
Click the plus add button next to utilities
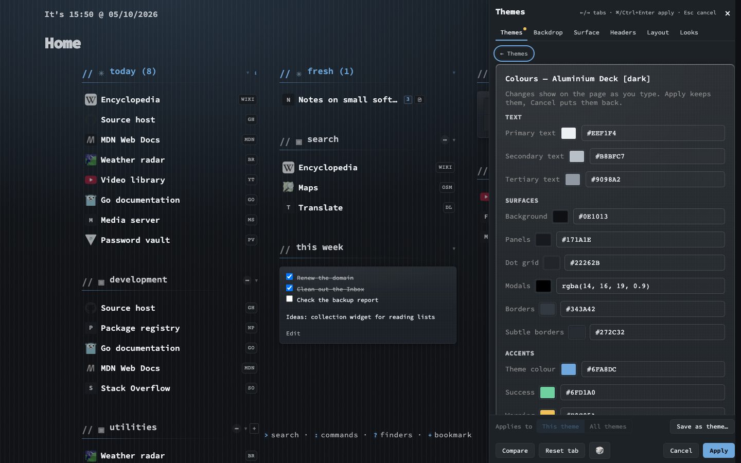254,429
